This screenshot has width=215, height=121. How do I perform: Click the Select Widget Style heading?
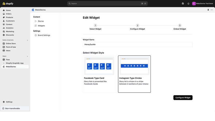[x=93, y=53]
